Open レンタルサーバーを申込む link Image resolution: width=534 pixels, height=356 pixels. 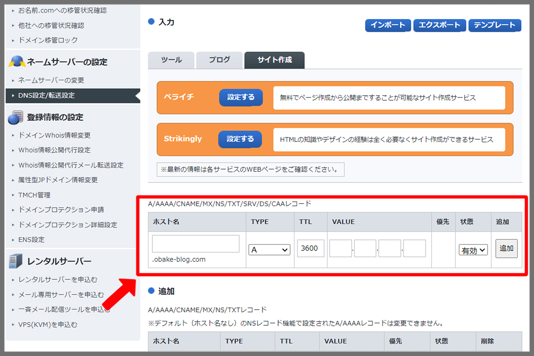tap(57, 280)
